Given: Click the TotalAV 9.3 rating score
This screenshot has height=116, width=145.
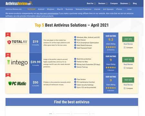Looking at the screenshot, I should point(111,40).
